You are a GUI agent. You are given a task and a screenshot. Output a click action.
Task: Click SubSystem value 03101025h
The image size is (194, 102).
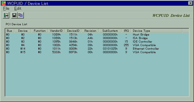point(110,49)
